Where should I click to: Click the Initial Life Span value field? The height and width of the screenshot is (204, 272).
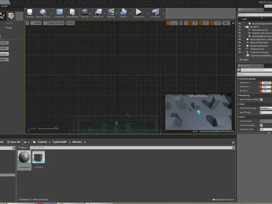(x=266, y=129)
